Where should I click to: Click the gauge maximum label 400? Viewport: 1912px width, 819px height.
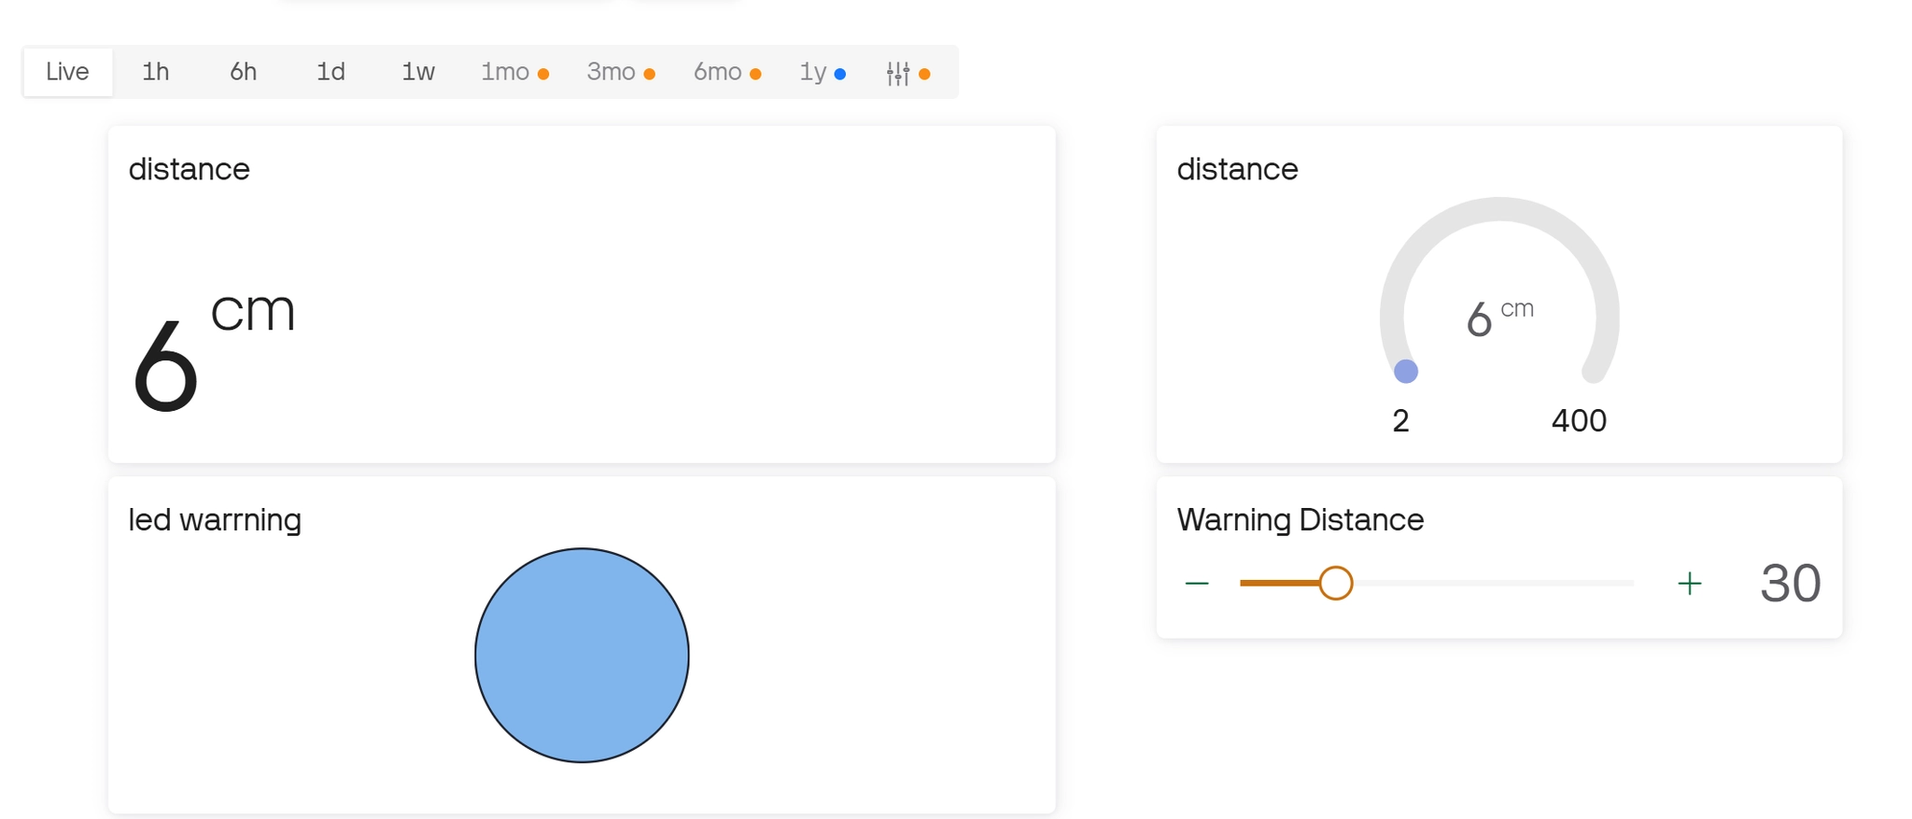click(1579, 421)
